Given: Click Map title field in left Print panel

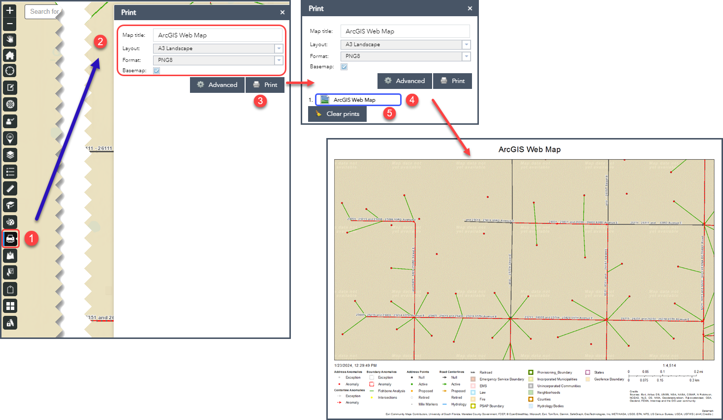Looking at the screenshot, I should [218, 35].
